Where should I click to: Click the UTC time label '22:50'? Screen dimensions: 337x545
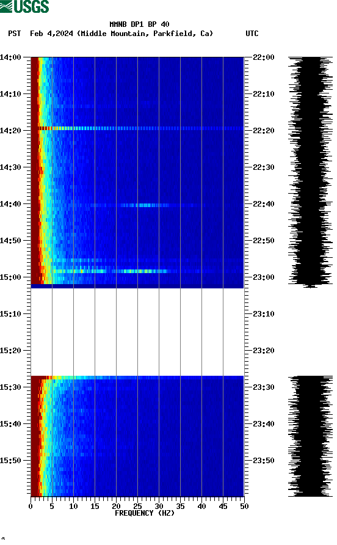click(x=264, y=241)
